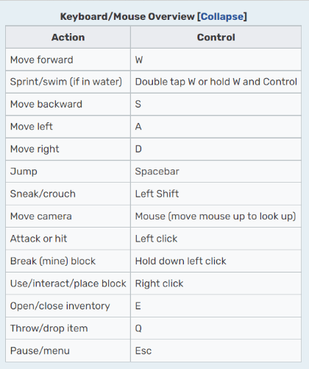Click the Left Shift control cell
Image resolution: width=309 pixels, height=369 pixels.
coord(216,194)
